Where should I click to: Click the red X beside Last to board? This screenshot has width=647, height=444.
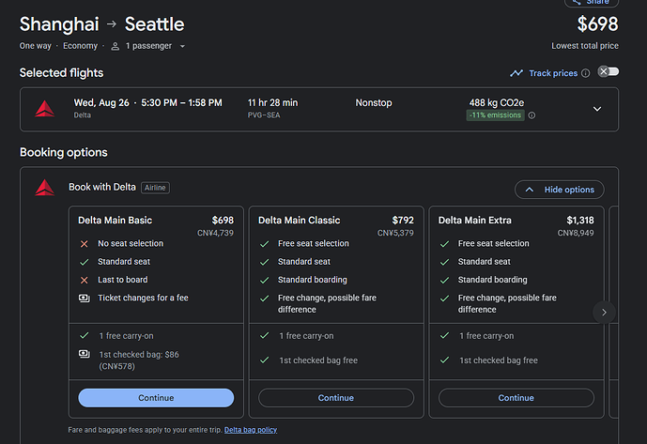(x=85, y=280)
